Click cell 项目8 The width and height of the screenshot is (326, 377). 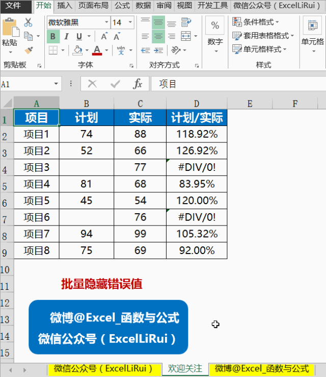coord(37,250)
